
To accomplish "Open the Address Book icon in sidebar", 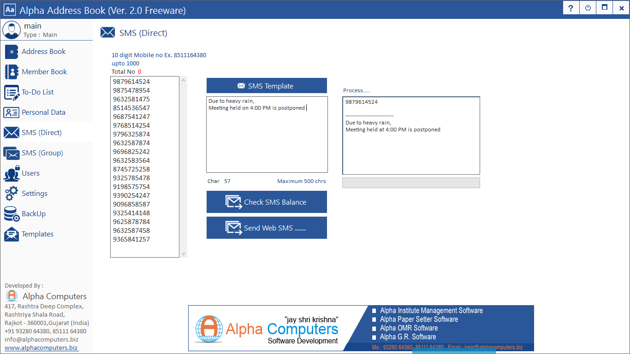I will 12,52.
